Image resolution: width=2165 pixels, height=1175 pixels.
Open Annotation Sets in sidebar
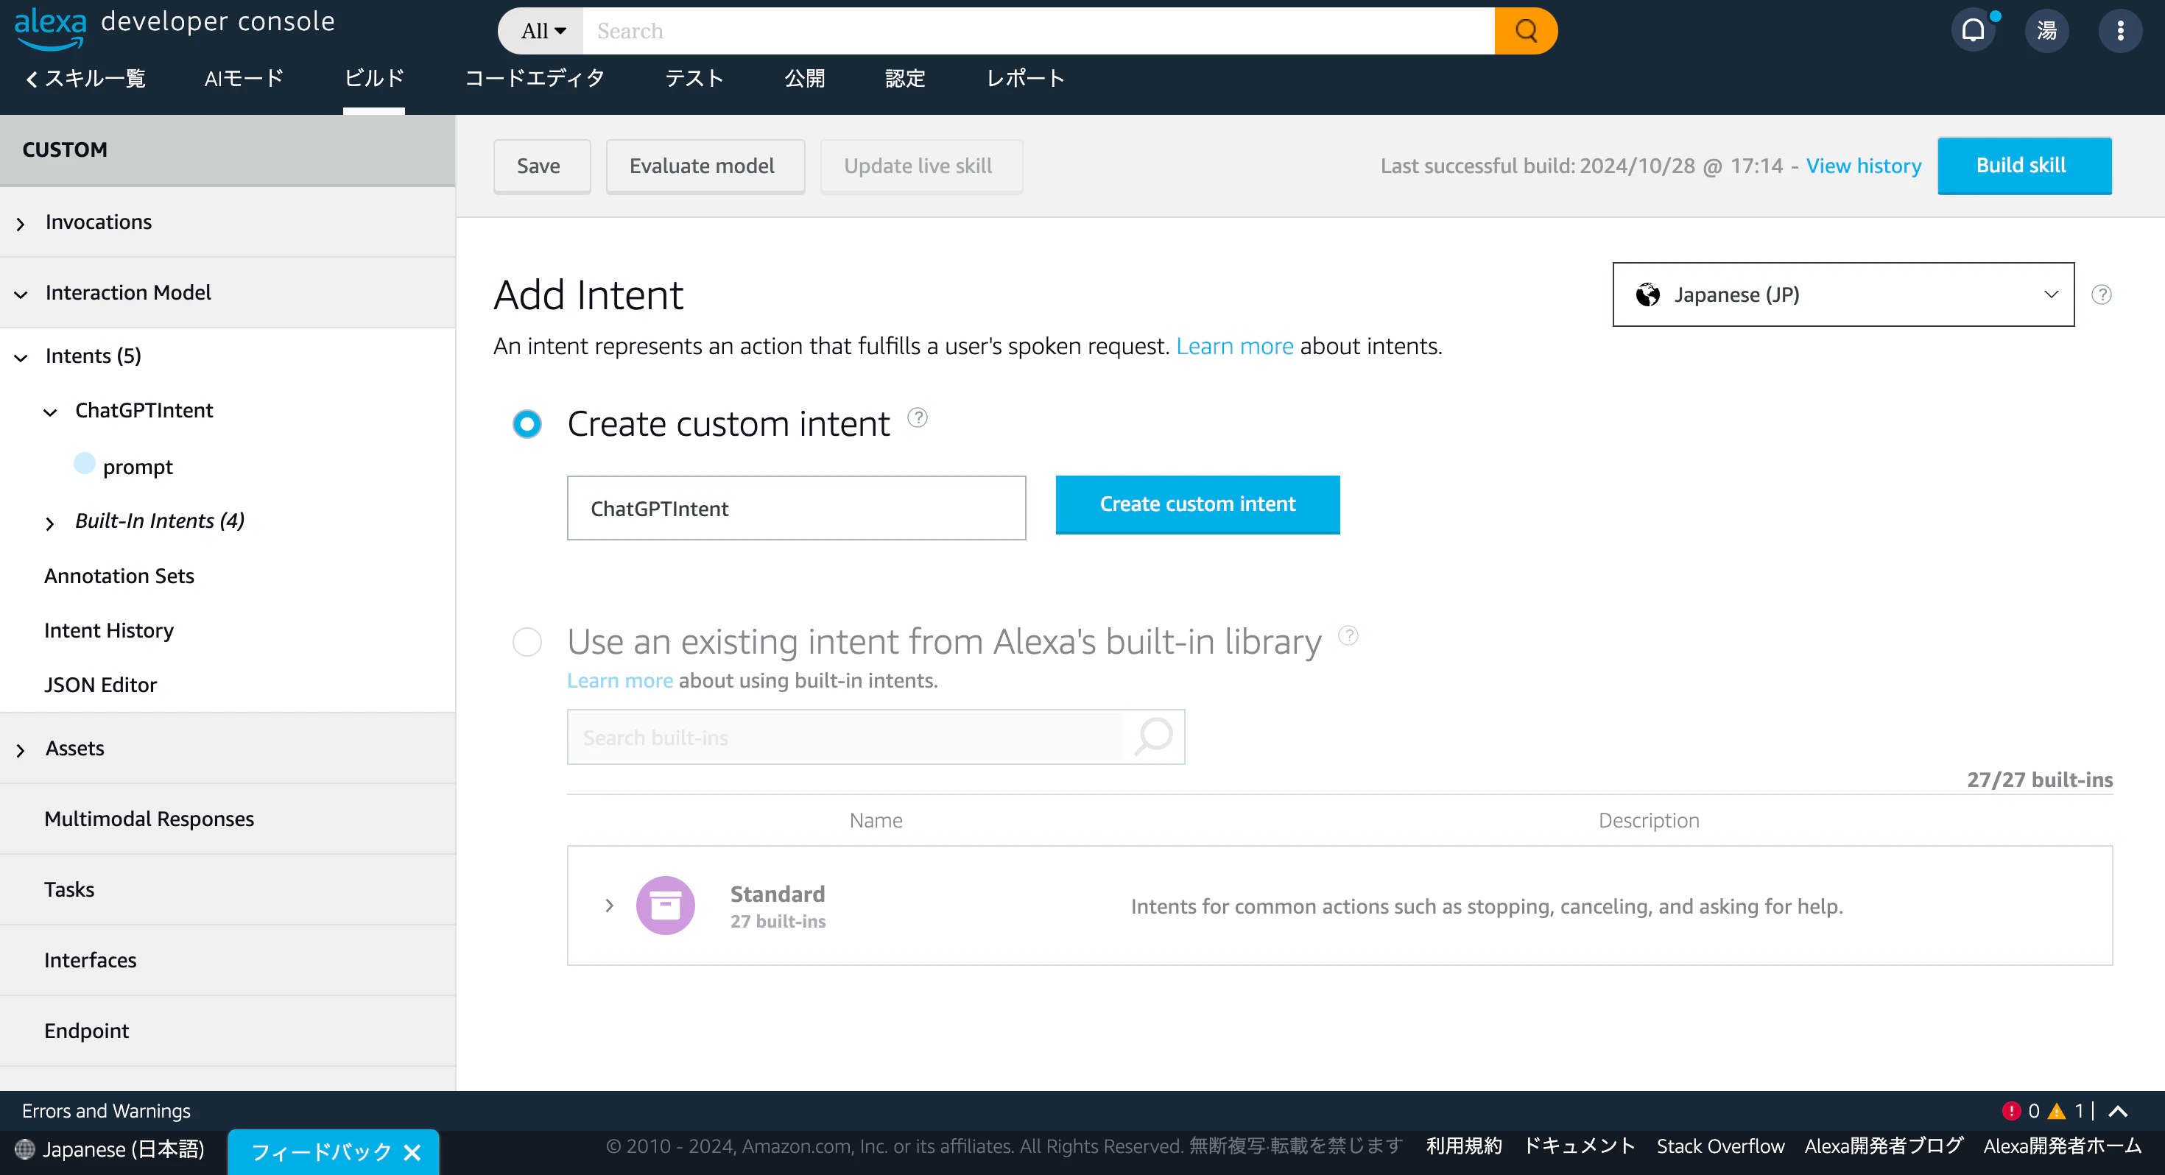point(119,576)
